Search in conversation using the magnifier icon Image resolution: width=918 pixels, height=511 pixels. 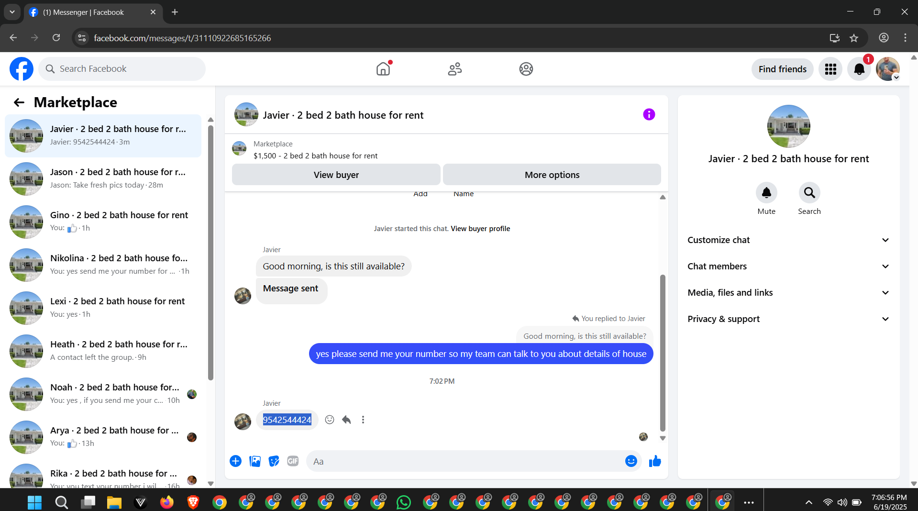click(809, 193)
